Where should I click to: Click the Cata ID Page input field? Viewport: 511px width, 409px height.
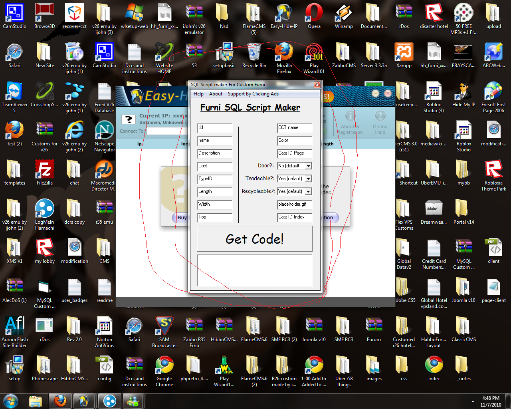coord(295,154)
